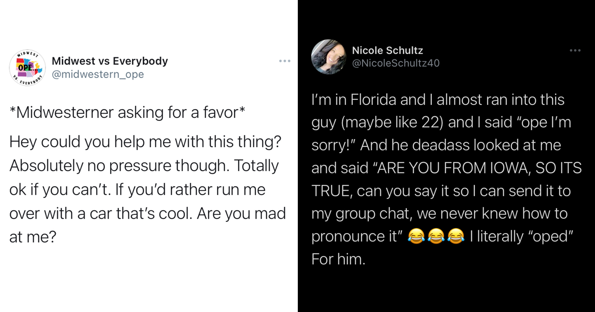Screen dimensions: 595x312
Task: Open Midwest vs Everybody's profile via display name
Action: 110,61
